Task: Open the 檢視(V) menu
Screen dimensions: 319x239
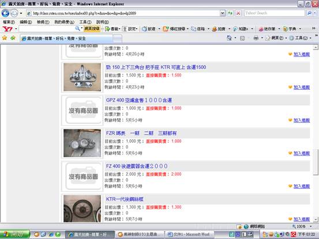Action: coord(43,22)
